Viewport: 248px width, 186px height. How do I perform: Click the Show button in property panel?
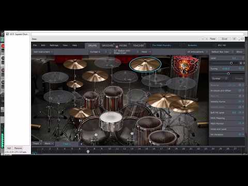(x=239, y=52)
